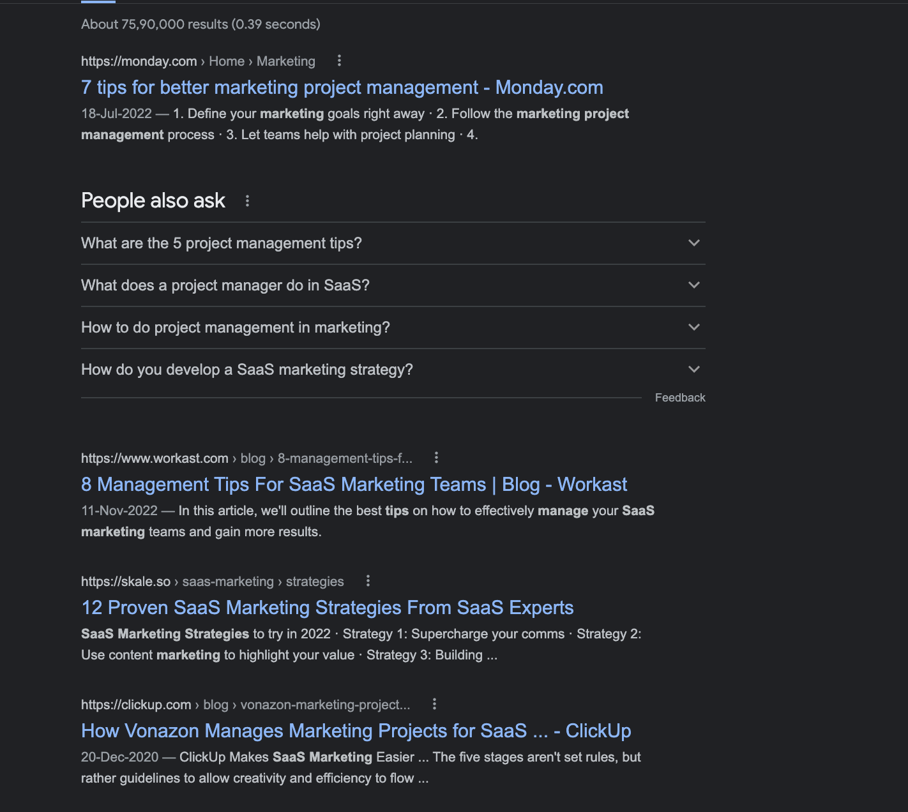Click the question "What does a project manager do in SaaS?"
This screenshot has width=908, height=812.
pos(225,285)
